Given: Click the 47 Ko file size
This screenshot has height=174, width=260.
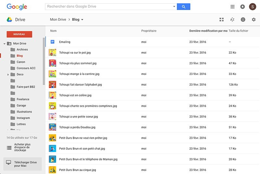Looking at the screenshot, I should point(232,63).
